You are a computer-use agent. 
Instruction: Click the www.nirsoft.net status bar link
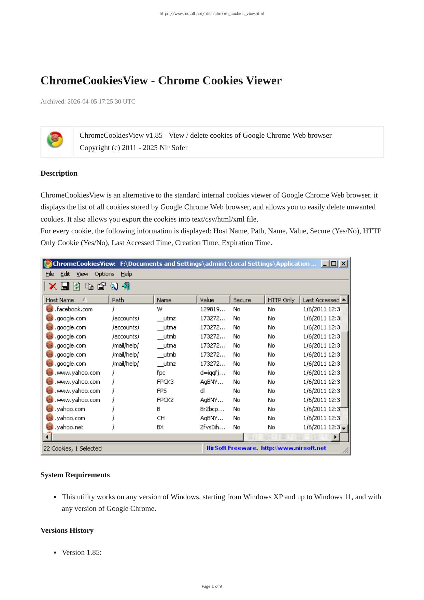point(293,448)
